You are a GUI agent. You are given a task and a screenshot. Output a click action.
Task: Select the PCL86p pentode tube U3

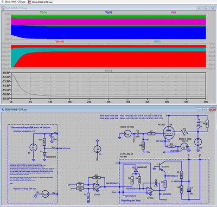pos(169,133)
